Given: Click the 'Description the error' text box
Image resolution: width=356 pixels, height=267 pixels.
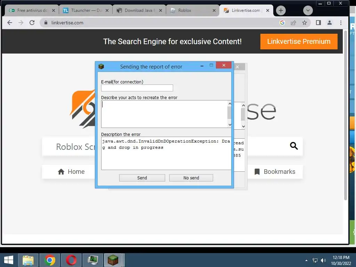Looking at the screenshot, I should pyautogui.click(x=166, y=153).
